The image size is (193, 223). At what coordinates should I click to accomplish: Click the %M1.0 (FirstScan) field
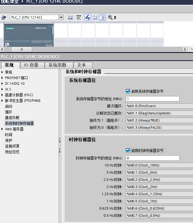(x=159, y=106)
